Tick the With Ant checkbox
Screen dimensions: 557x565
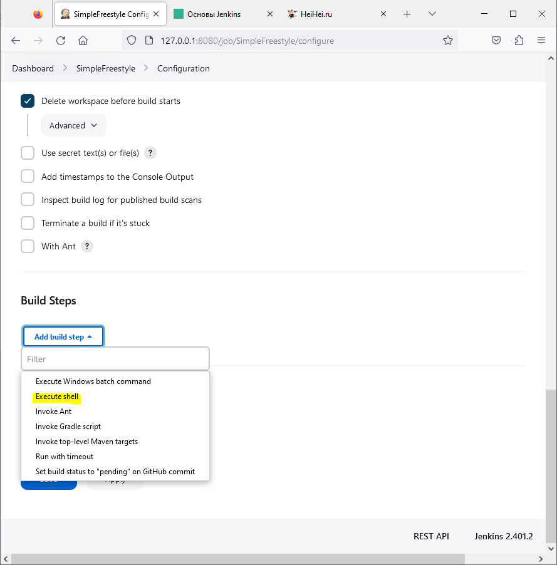(x=28, y=246)
